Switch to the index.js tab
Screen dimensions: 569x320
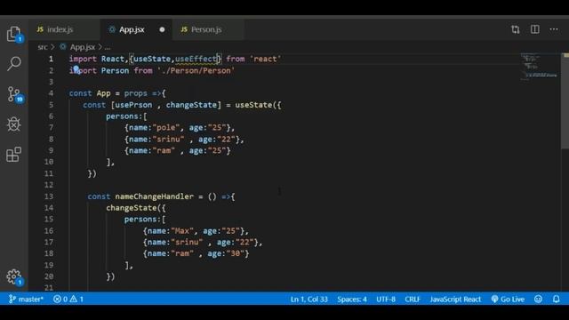point(60,29)
